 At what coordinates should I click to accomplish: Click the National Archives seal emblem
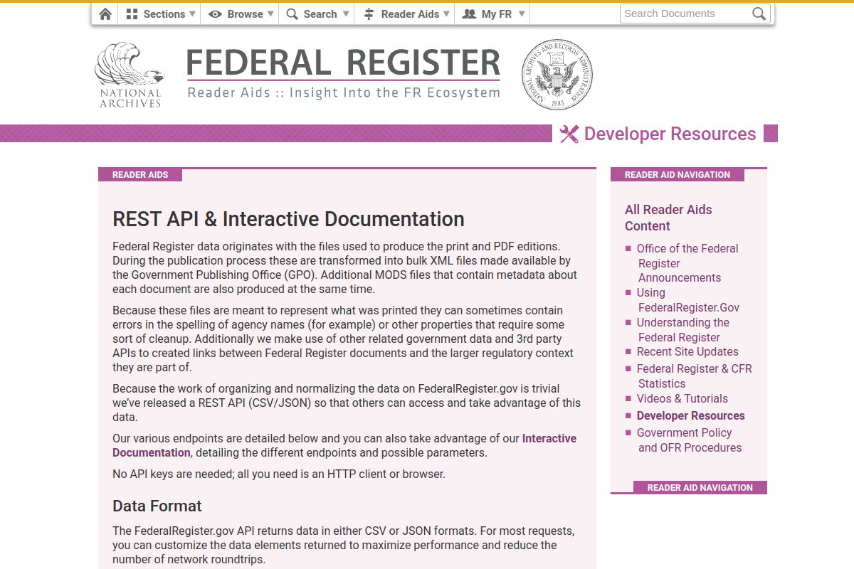[557, 75]
